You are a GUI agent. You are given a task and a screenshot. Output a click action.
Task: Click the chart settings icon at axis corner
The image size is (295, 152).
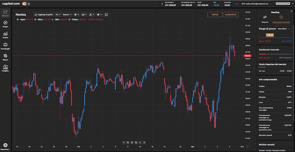[x=248, y=147]
